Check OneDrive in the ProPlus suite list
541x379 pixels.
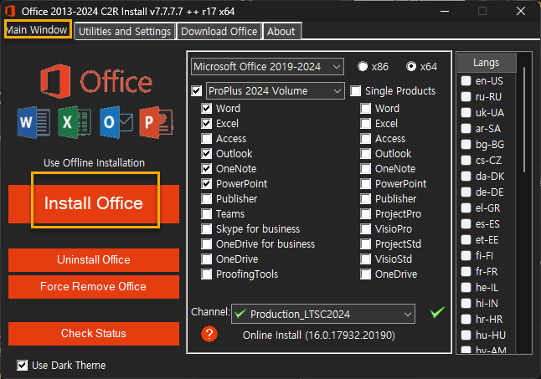(x=206, y=259)
